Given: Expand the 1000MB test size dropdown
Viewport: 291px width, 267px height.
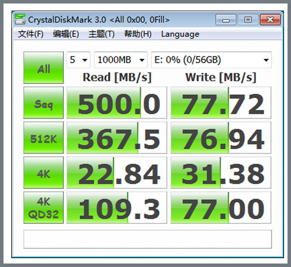Looking at the screenshot, I should click(121, 60).
